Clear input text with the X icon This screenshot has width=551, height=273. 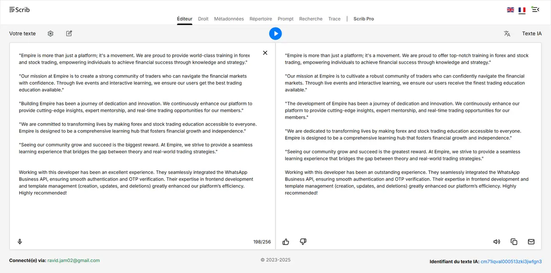pos(265,53)
